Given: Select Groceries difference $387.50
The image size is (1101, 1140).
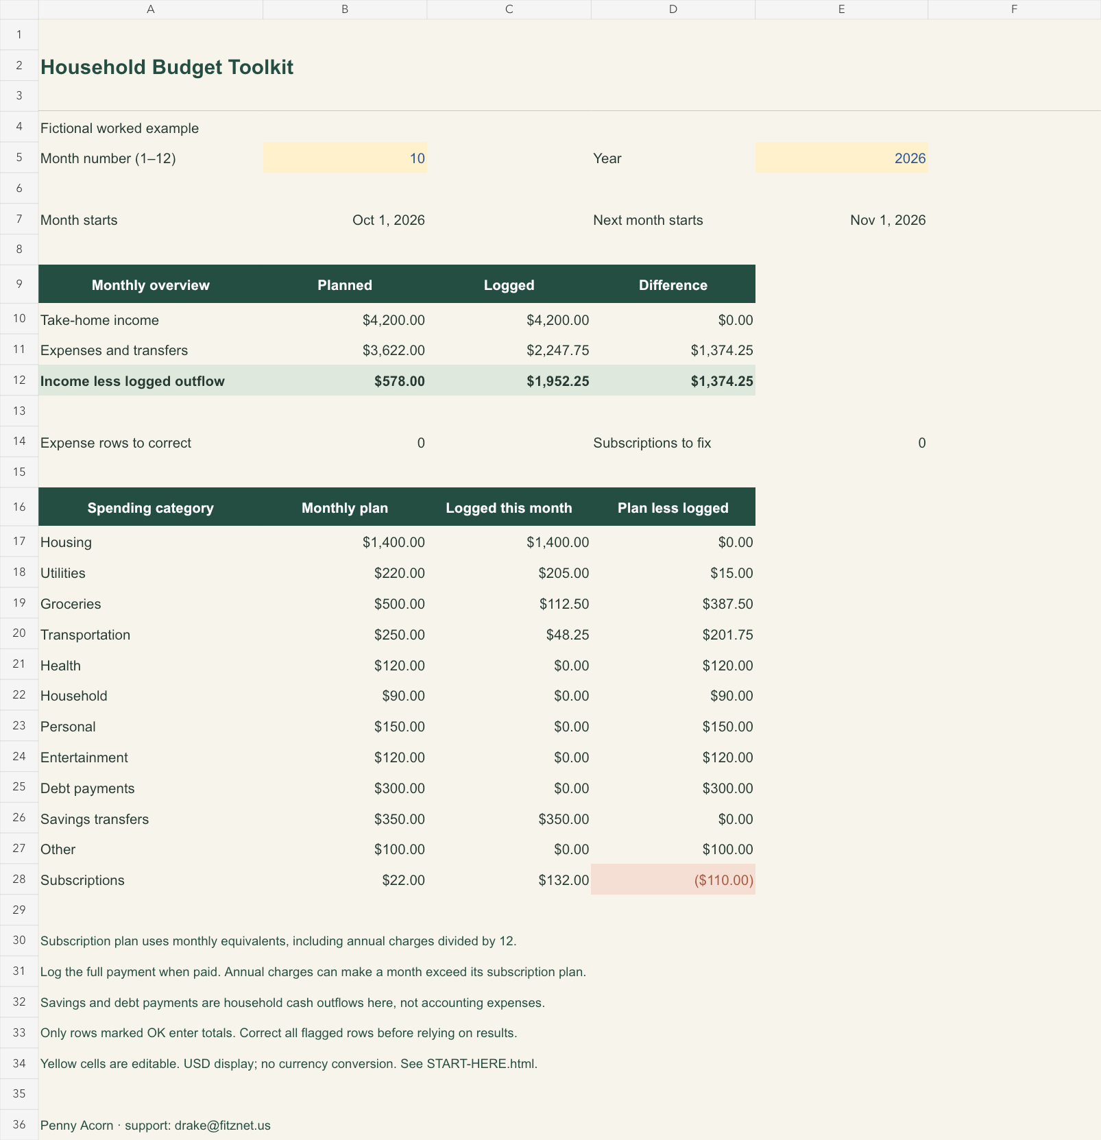Looking at the screenshot, I should pos(673,603).
